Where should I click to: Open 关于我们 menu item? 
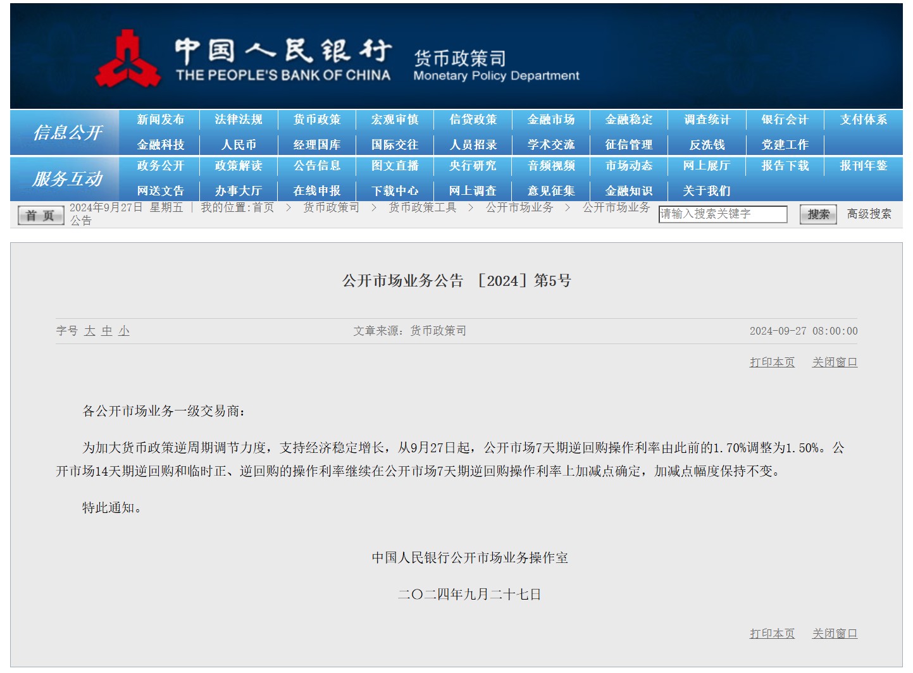point(707,191)
